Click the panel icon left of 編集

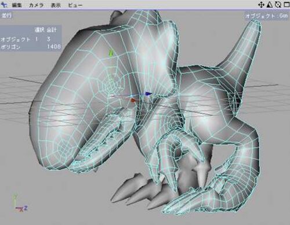coord(4,5)
